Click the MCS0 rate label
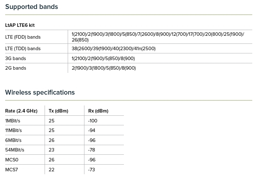 pyautogui.click(x=12, y=160)
